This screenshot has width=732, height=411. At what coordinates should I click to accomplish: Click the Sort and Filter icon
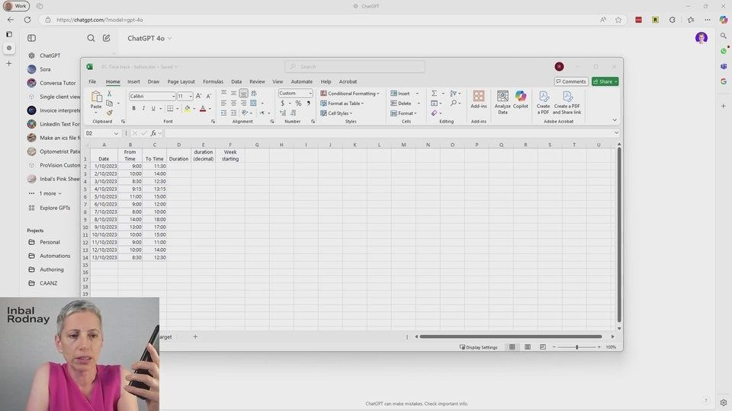tap(453, 94)
